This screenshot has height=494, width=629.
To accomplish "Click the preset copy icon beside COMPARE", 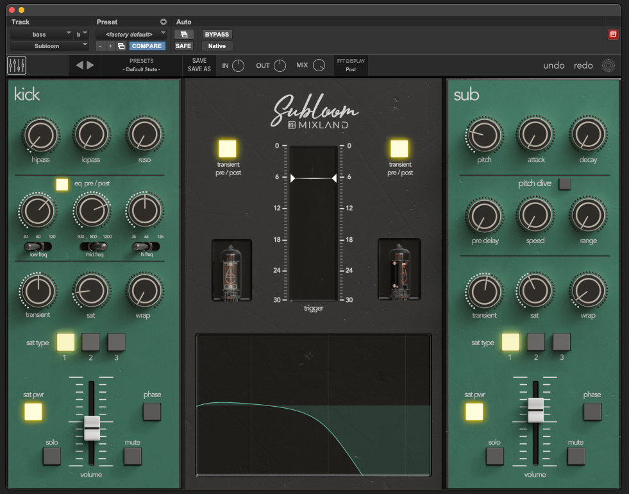I will click(x=121, y=46).
